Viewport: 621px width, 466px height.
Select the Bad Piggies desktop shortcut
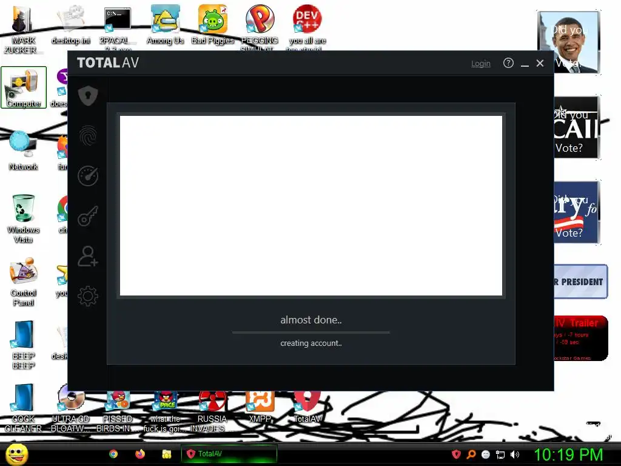pos(213,24)
